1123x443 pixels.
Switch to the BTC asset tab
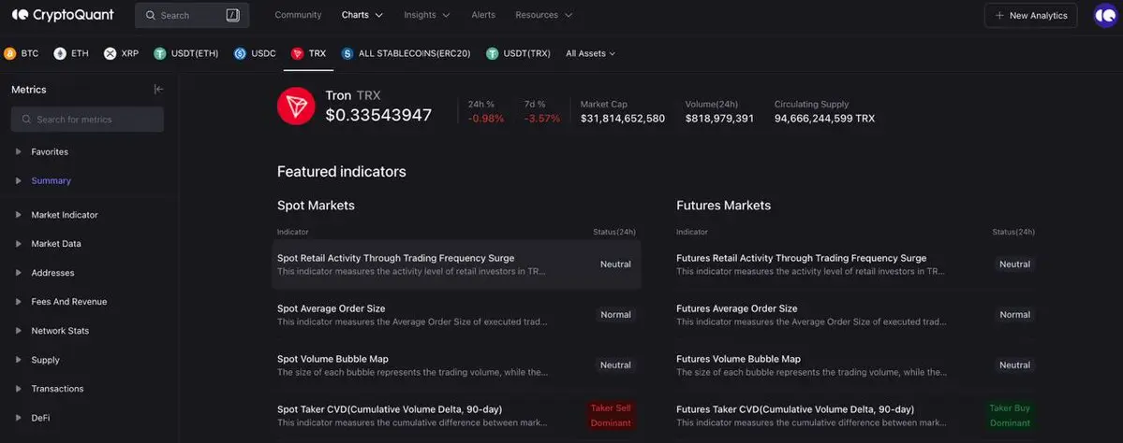(22, 53)
